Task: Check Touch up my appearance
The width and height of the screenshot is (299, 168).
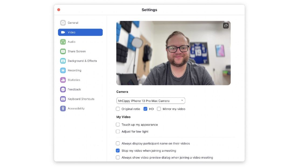Action: pyautogui.click(x=118, y=125)
